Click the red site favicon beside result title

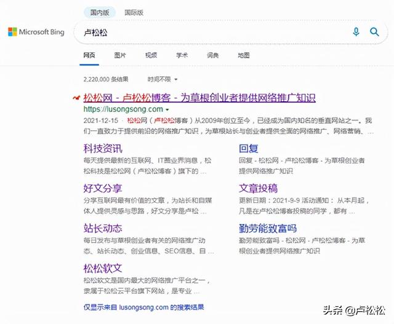coord(75,98)
